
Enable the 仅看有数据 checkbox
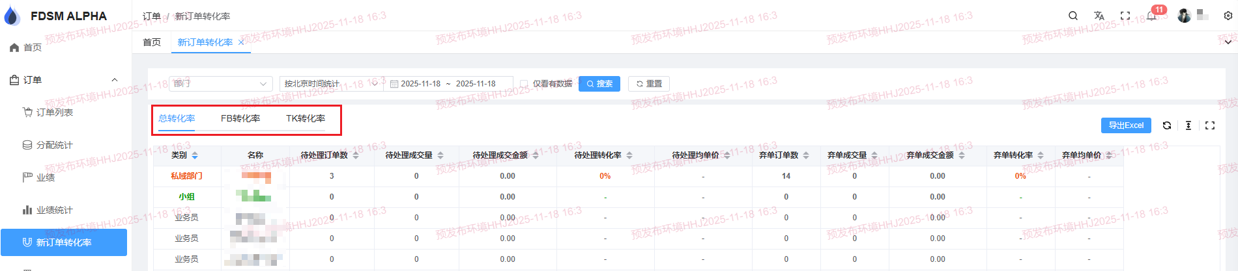(524, 84)
